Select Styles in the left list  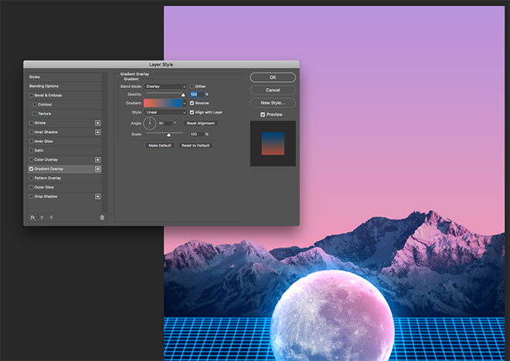65,77
